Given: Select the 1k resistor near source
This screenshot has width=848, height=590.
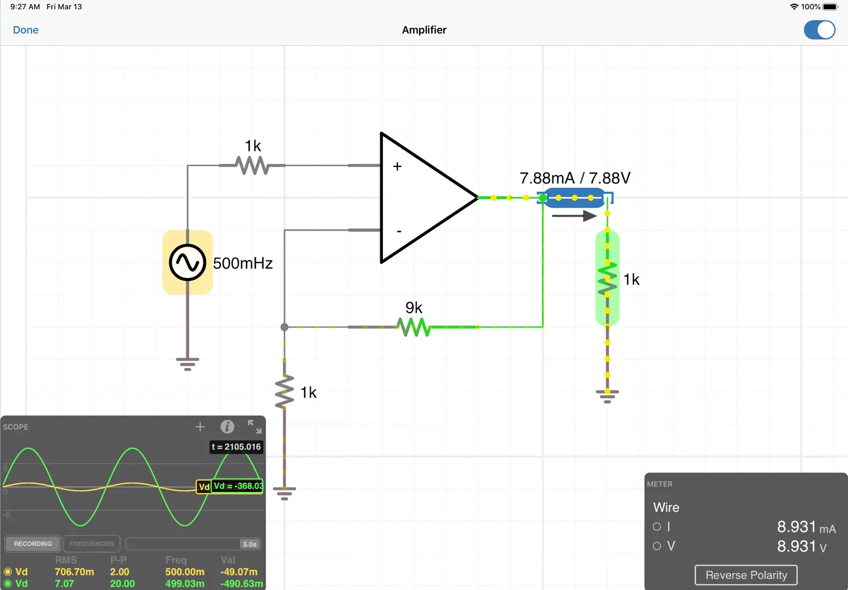Looking at the screenshot, I should click(x=252, y=165).
